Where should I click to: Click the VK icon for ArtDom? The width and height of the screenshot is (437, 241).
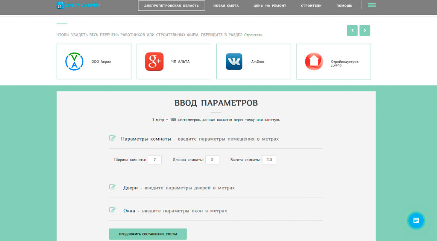coord(234,62)
